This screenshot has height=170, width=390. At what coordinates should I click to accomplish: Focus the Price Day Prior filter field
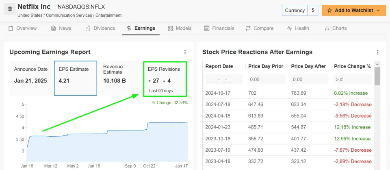(x=267, y=79)
